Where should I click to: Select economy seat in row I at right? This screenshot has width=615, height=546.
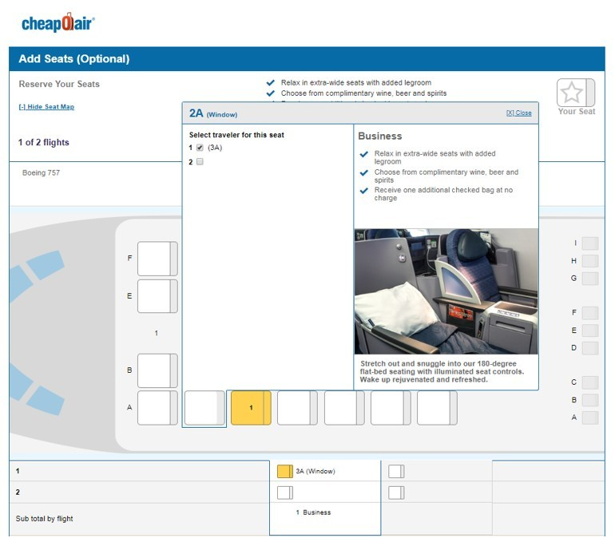pyautogui.click(x=589, y=243)
